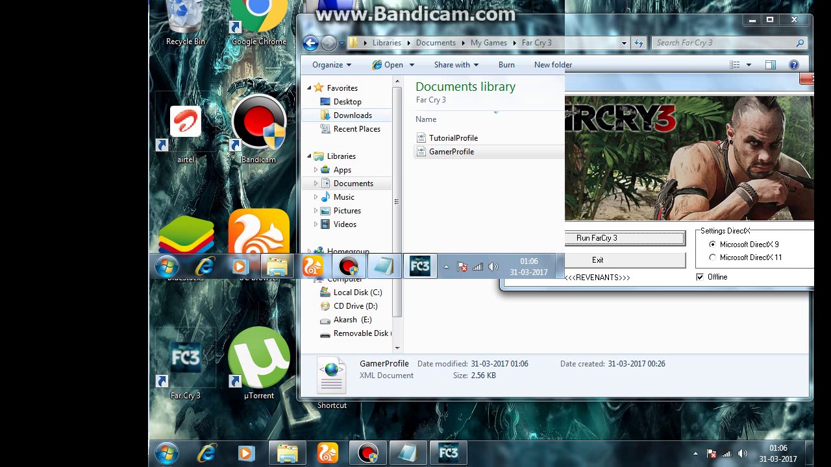Select the UC Browser desktop icon
Viewport: 831px width, 467px height.
[x=258, y=232]
